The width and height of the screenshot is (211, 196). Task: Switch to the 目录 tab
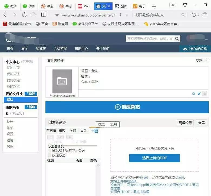[x=84, y=131]
